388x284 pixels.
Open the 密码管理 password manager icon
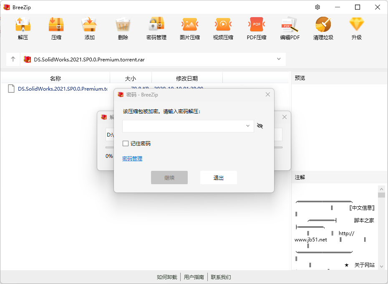(x=156, y=25)
